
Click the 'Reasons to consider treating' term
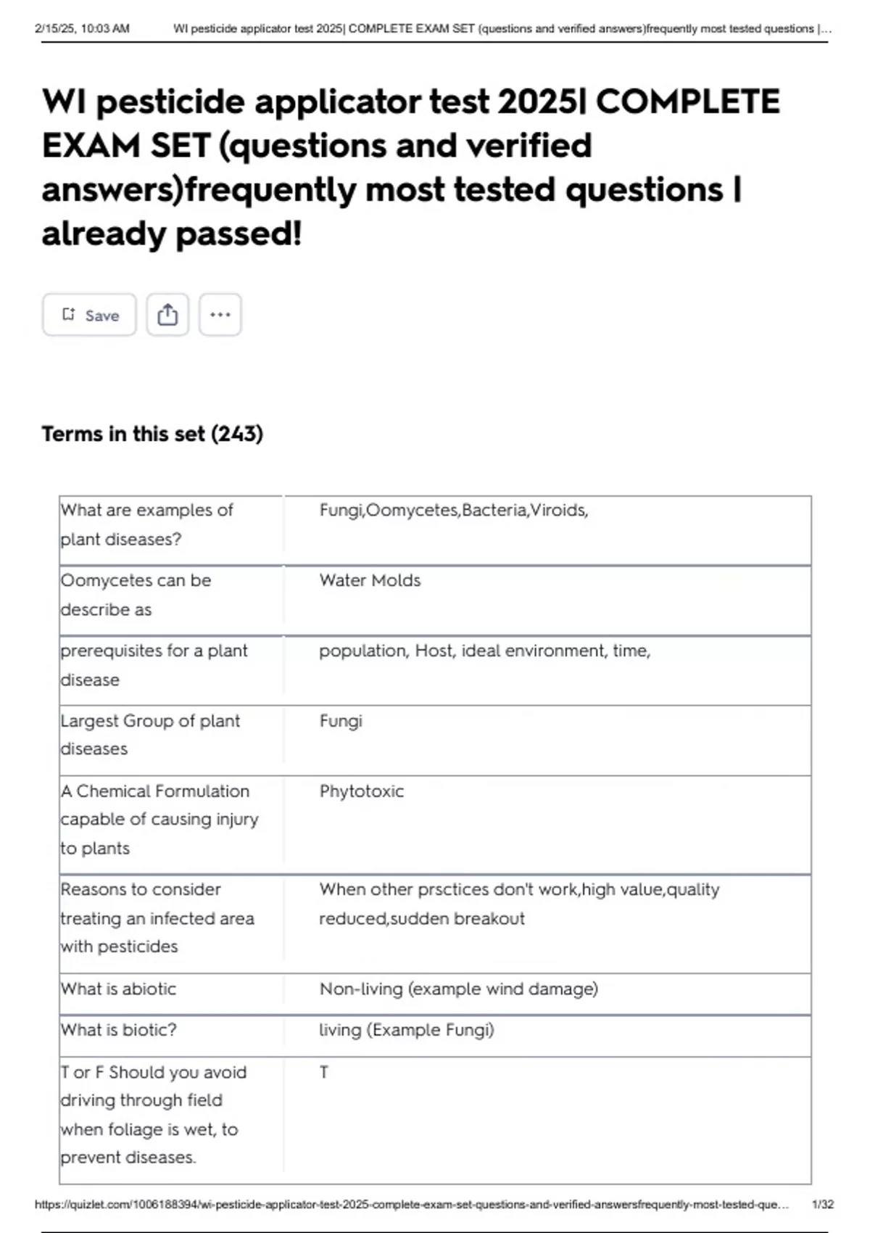(x=157, y=917)
